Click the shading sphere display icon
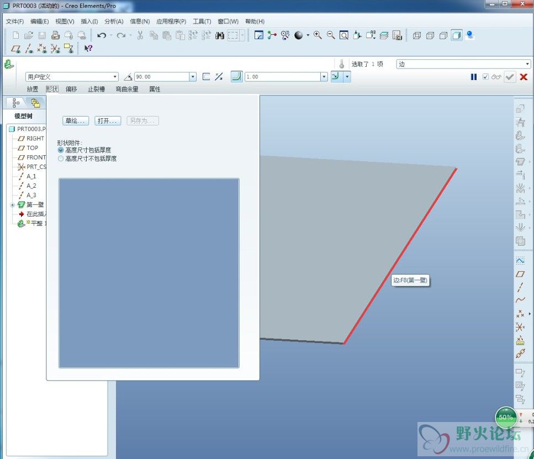This screenshot has width=534, height=459. pos(298,35)
